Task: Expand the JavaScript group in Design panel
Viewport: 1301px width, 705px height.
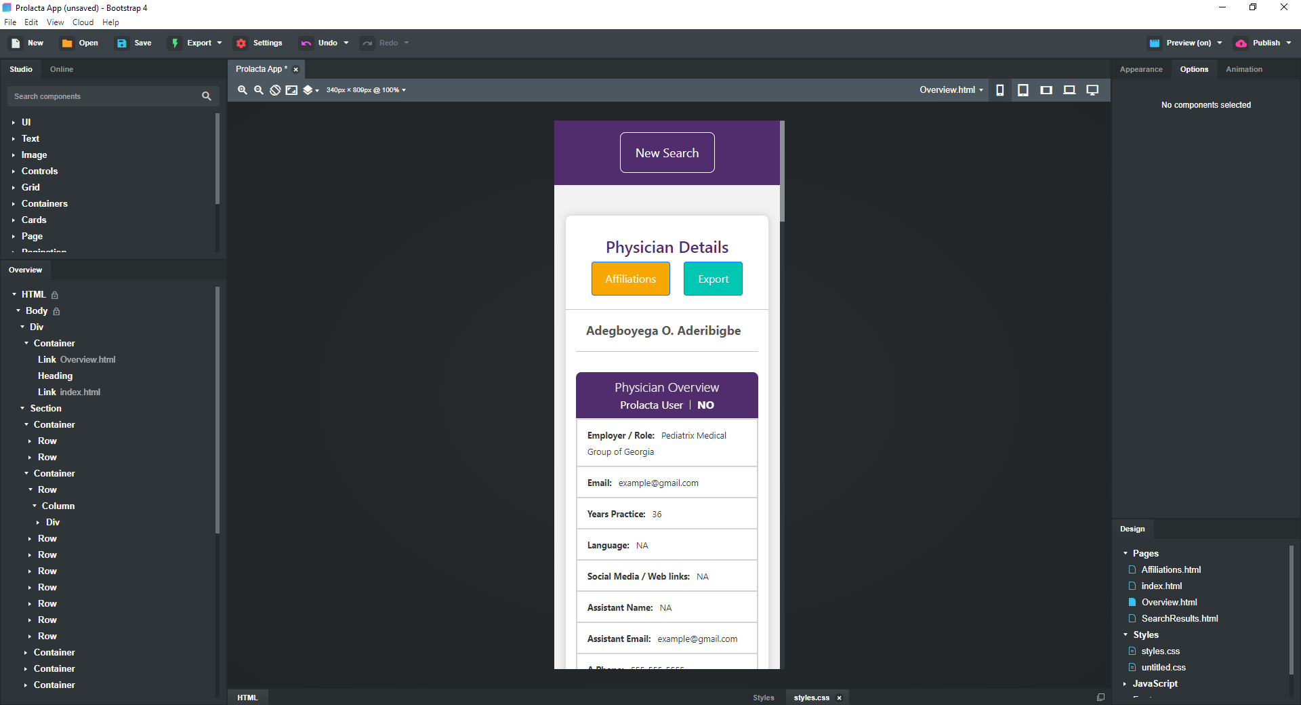Action: 1126,684
